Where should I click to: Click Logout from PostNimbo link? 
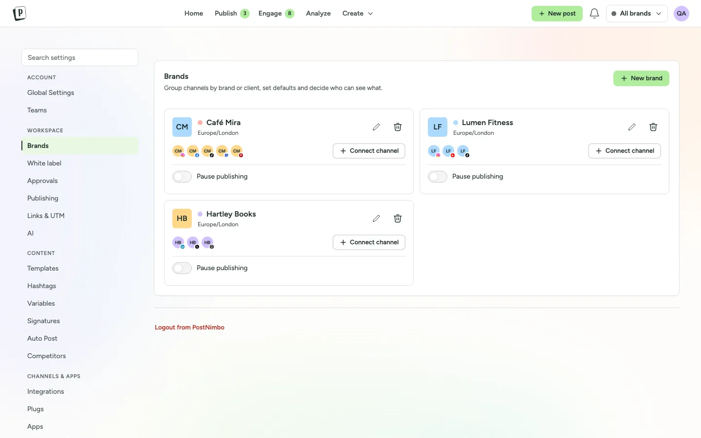coord(189,328)
